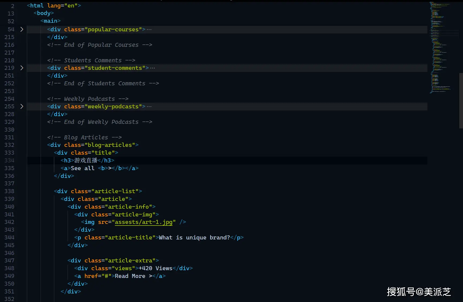Click the ellipsis after student-comments div
This screenshot has width=463, height=302.
click(153, 68)
